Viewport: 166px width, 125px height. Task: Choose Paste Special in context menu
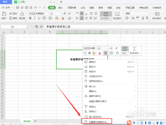pyautogui.click(x=110, y=81)
